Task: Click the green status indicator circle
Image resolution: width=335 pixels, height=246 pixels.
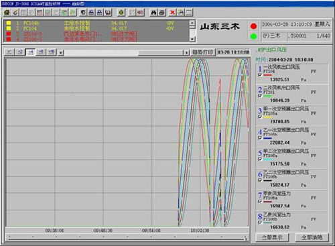Action: [x=253, y=36]
